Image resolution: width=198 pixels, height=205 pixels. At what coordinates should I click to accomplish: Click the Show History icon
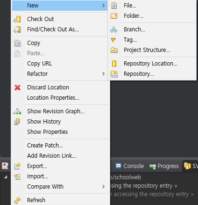point(17,122)
